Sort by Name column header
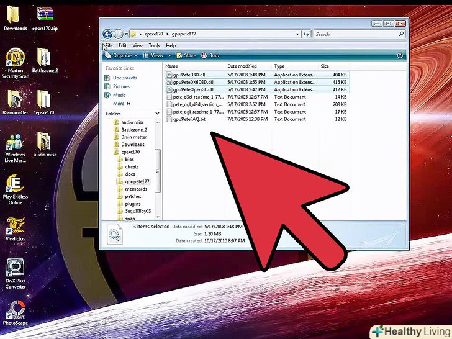The height and width of the screenshot is (339, 452). (194, 66)
